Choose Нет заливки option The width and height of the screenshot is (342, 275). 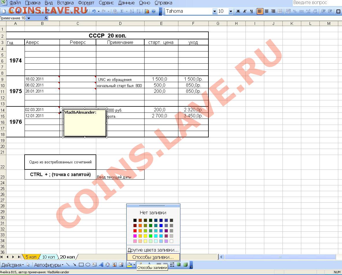pos(153,213)
